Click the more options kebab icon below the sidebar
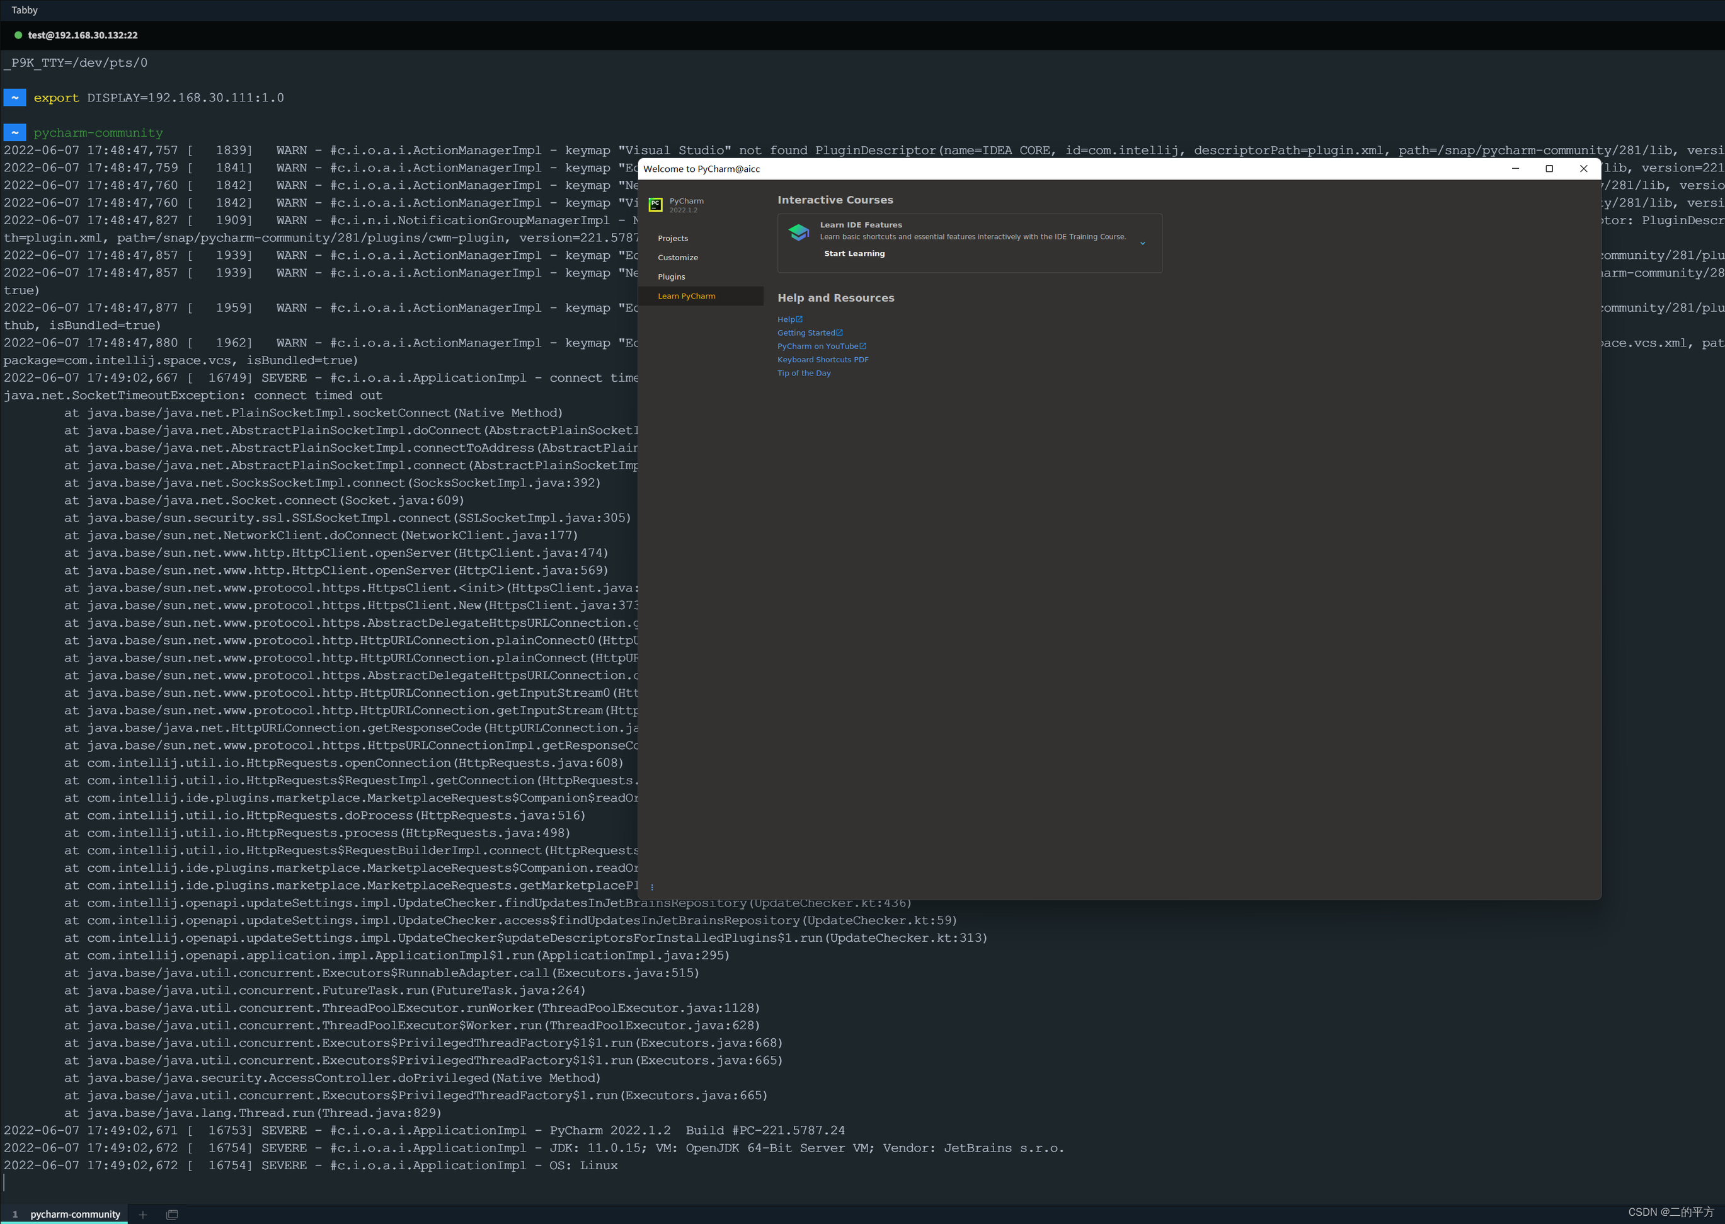The width and height of the screenshot is (1725, 1224). [653, 887]
